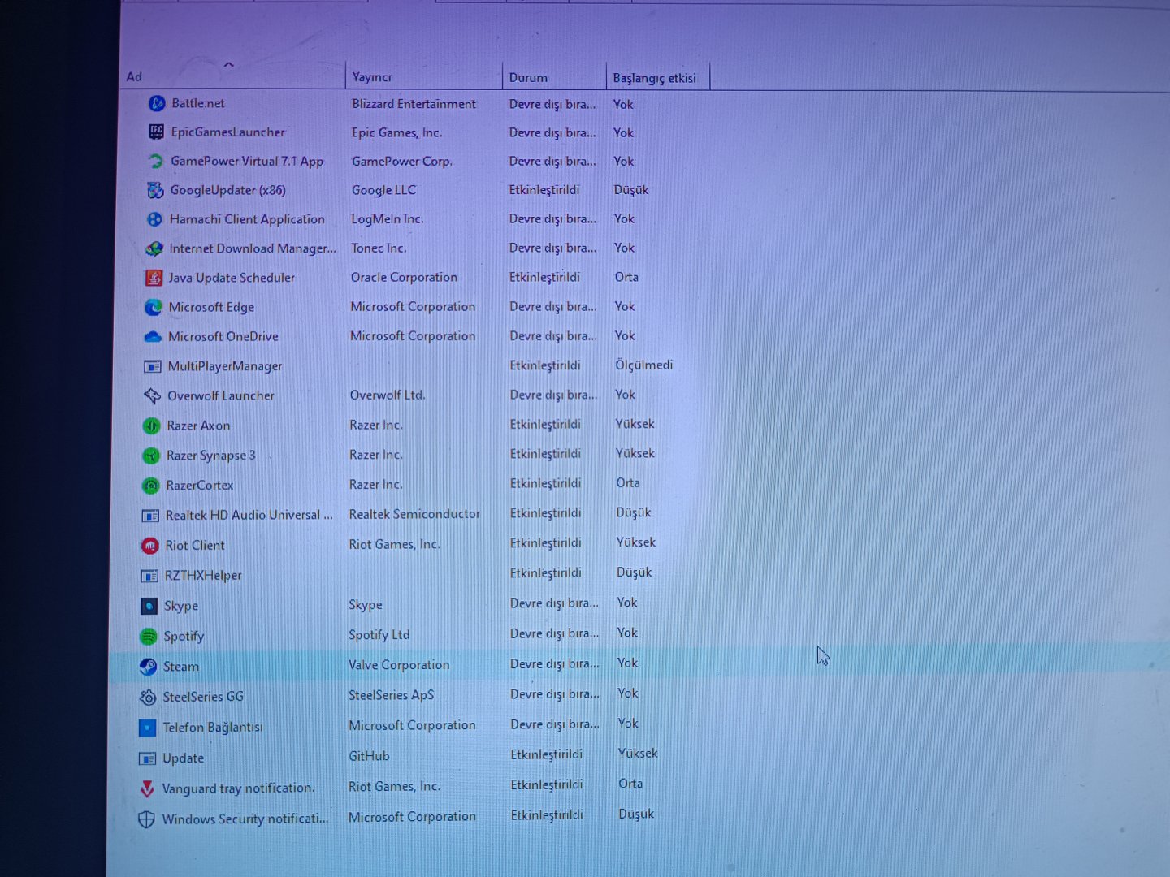
Task: Click publisher "Epic Games, Inc."
Action: [396, 132]
